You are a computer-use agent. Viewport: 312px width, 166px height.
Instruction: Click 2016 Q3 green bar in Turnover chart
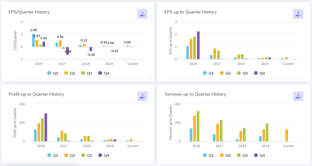point(198,126)
